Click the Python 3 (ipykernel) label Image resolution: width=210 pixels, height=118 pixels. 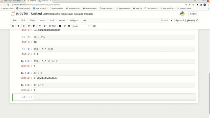[x=185, y=20]
